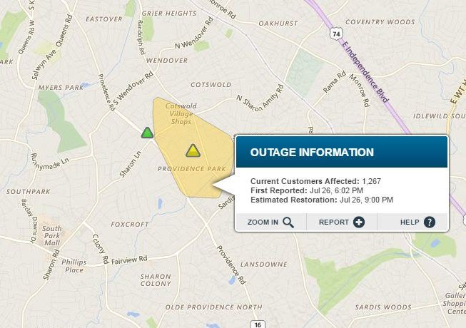The width and height of the screenshot is (466, 328).
Task: Click the plus circle Report icon
Action: tap(359, 222)
